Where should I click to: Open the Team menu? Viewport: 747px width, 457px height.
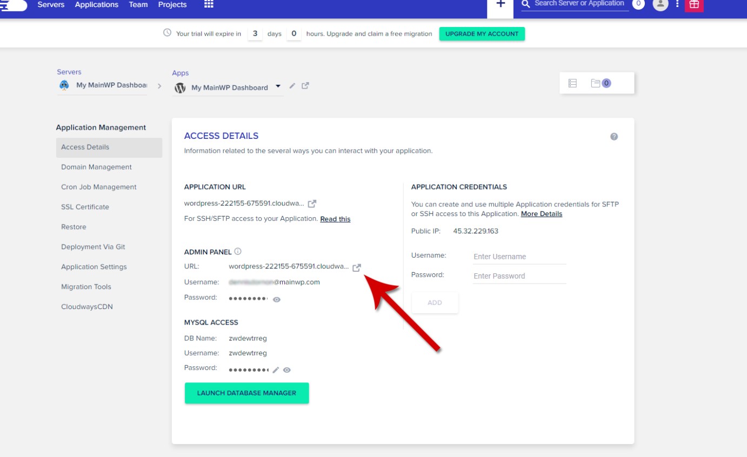click(x=138, y=4)
